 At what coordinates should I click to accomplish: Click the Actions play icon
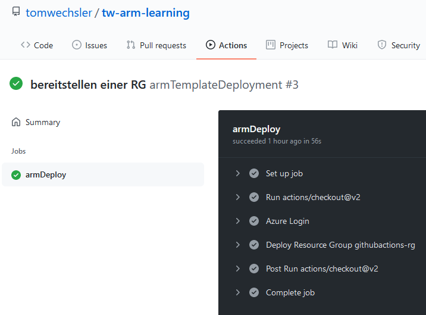[x=210, y=45]
